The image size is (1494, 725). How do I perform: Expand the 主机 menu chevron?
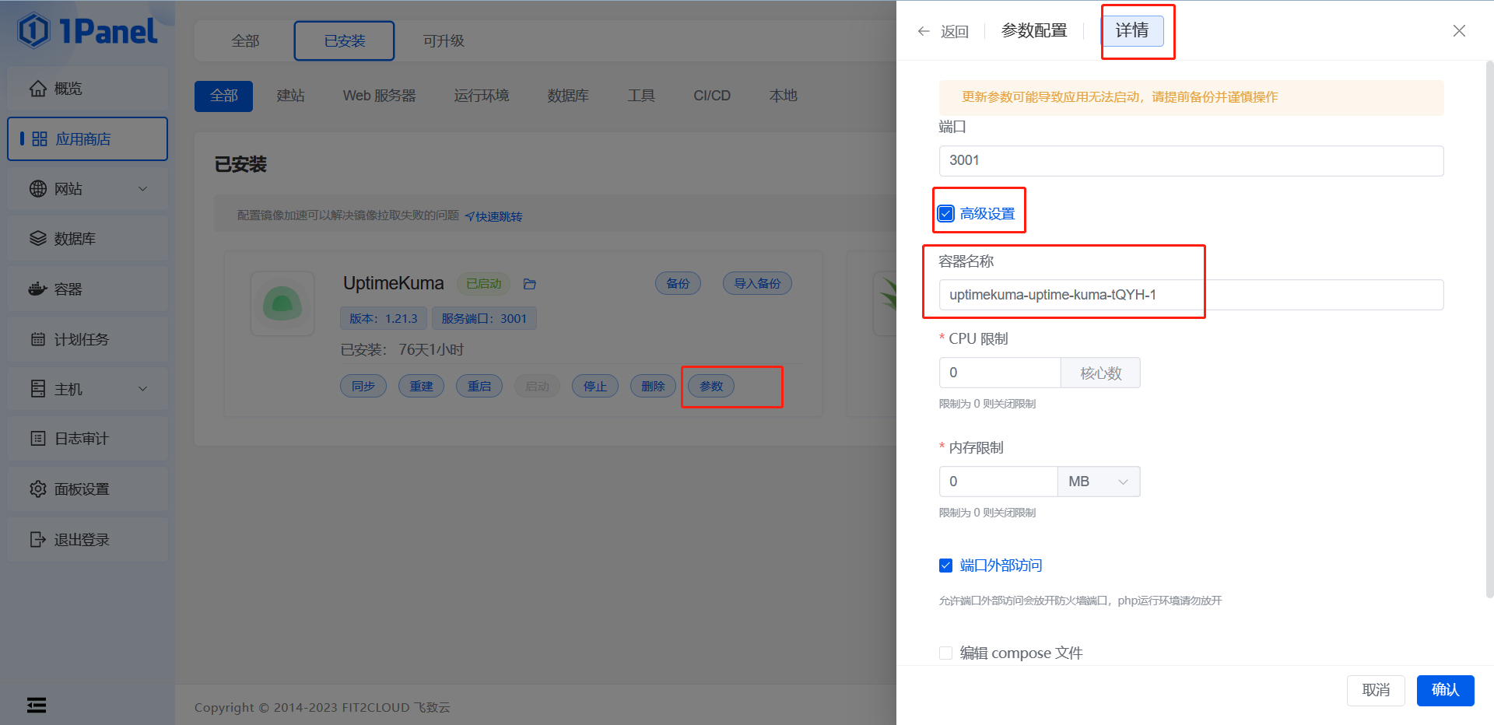(142, 389)
